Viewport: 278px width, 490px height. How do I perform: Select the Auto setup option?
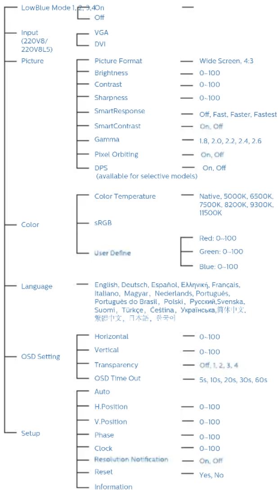(x=102, y=392)
